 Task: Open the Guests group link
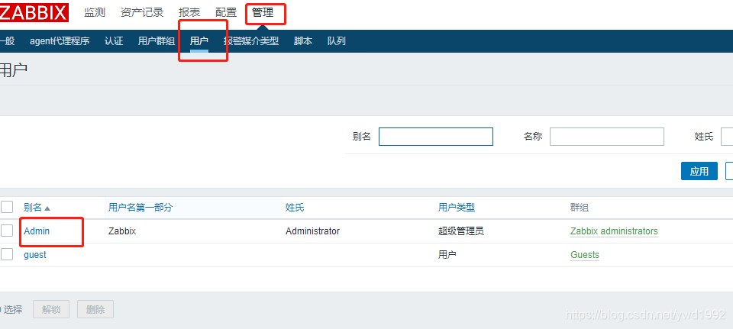(x=584, y=255)
